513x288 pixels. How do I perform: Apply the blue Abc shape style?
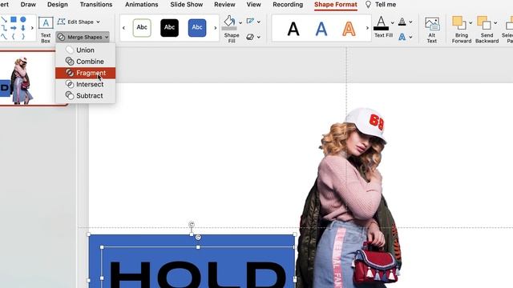(x=197, y=28)
